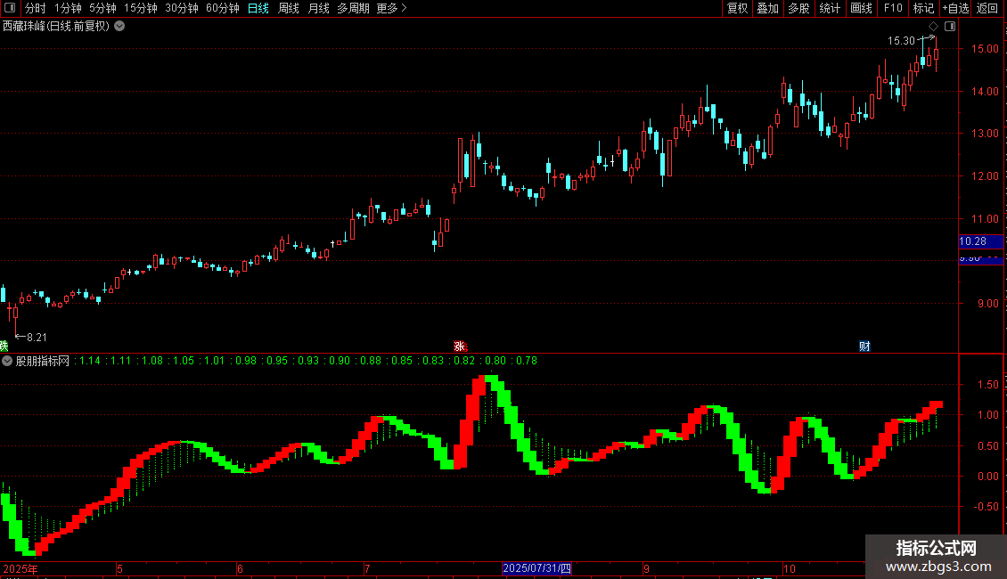Viewport: 1007px width, 579px height.
Task: Click month 6 on the time axis
Action: pyautogui.click(x=240, y=568)
